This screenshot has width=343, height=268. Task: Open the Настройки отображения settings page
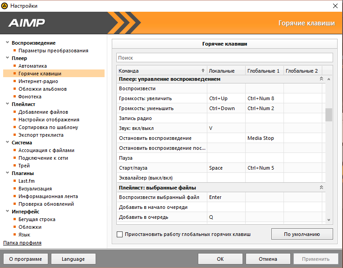point(49,120)
